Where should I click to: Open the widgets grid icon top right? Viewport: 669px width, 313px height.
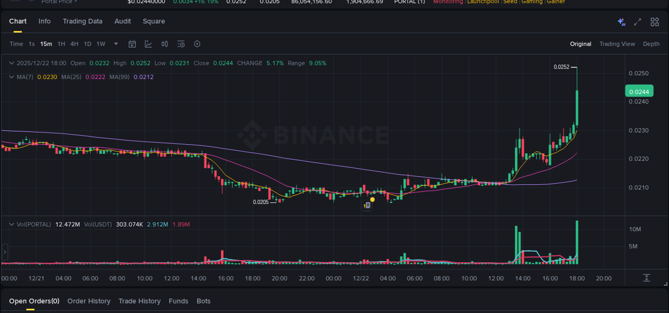(x=655, y=22)
